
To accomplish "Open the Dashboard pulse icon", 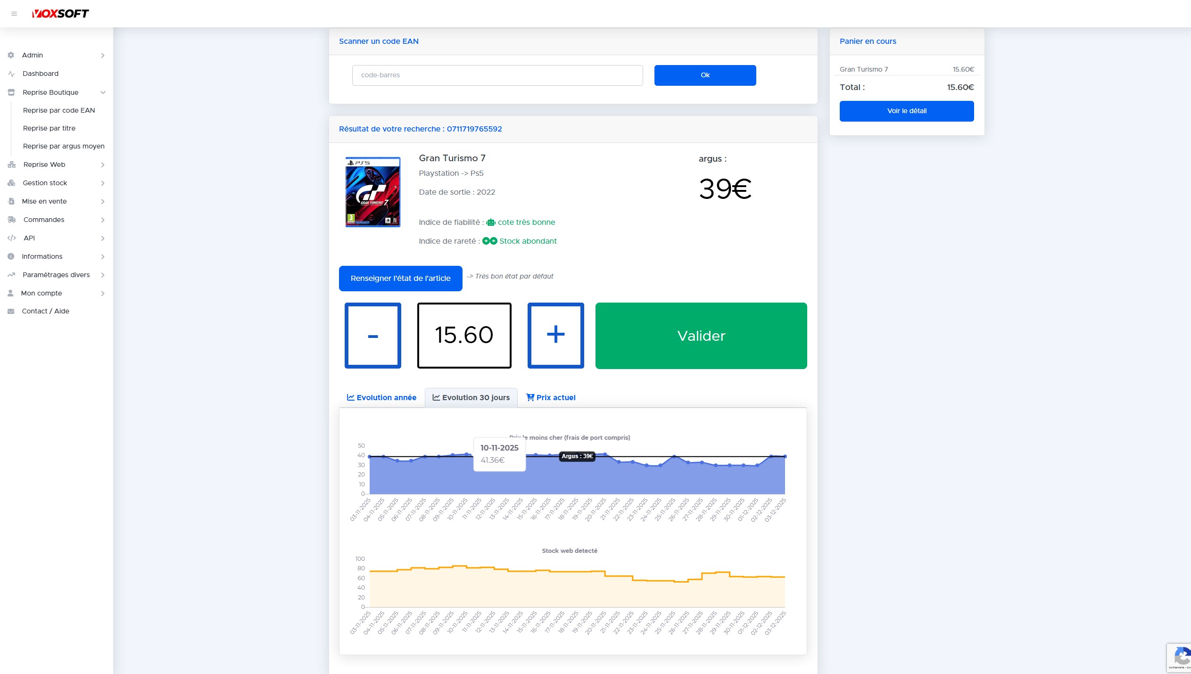I will click(11, 74).
